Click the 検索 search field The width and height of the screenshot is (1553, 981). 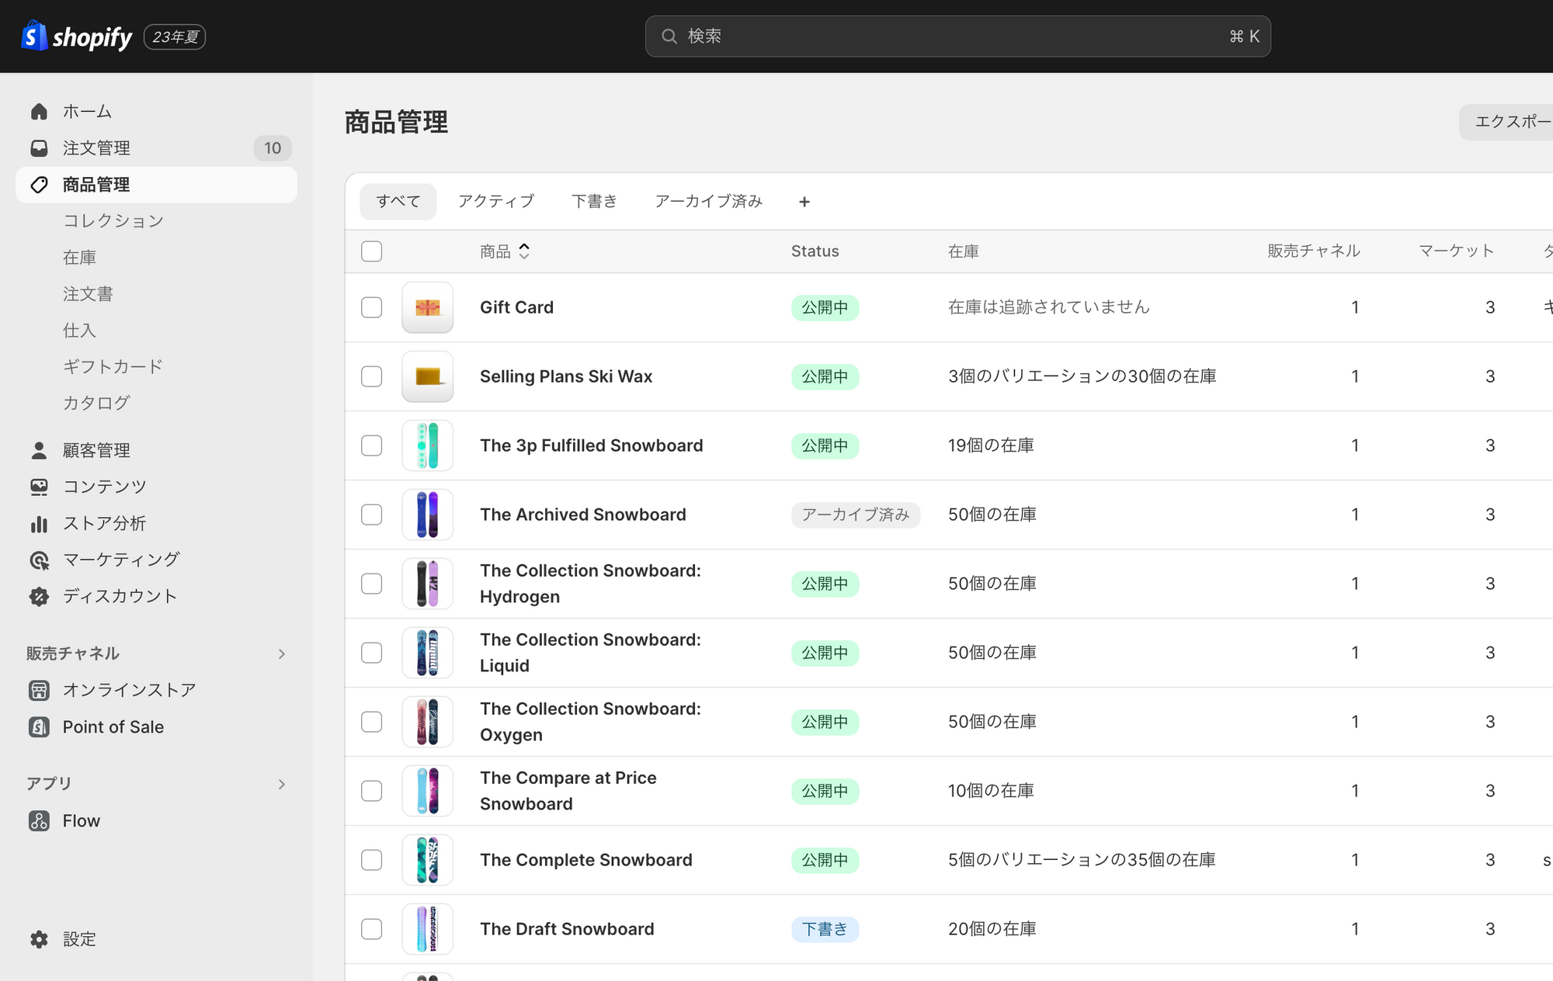pos(958,36)
